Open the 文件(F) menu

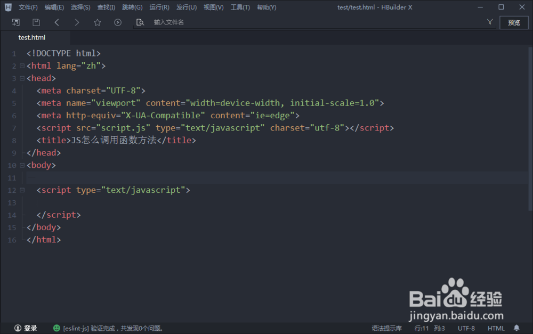click(x=28, y=7)
